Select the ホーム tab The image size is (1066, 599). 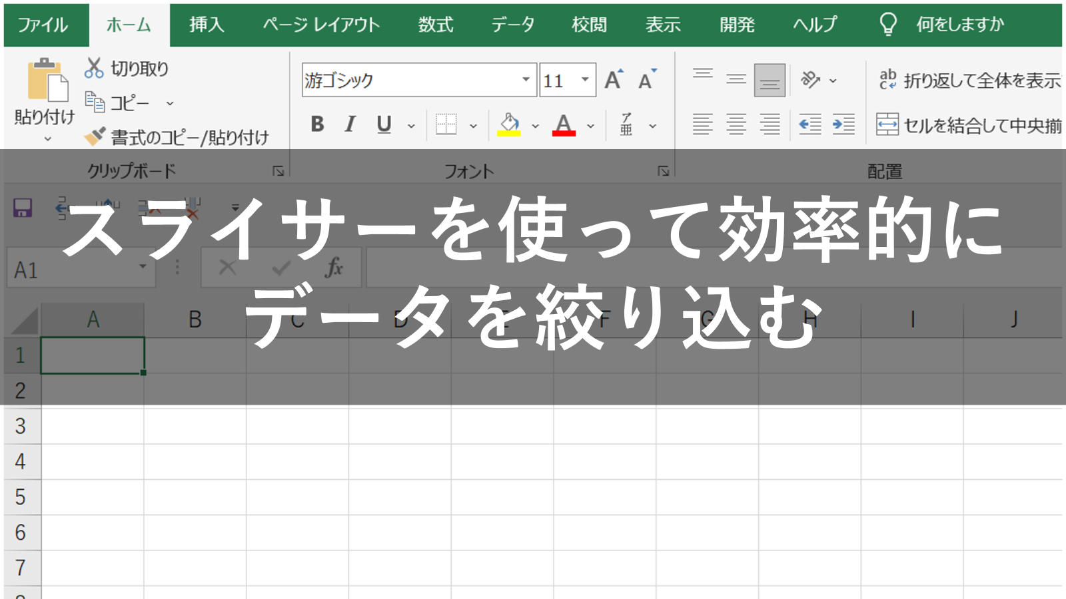(x=129, y=25)
